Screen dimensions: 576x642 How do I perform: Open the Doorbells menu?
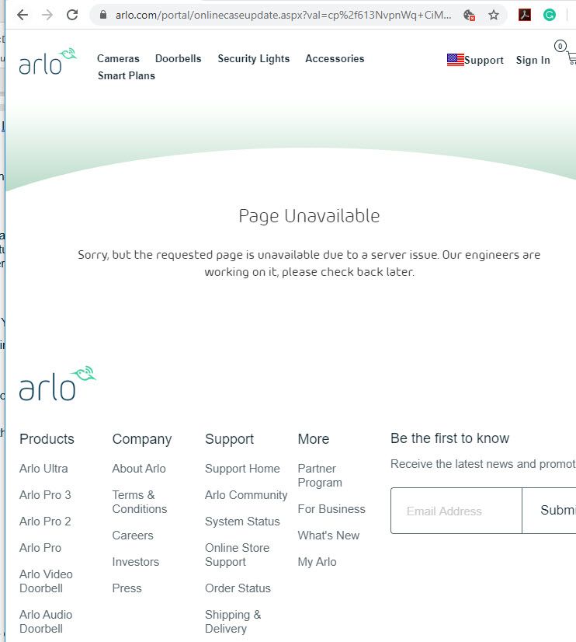[x=179, y=58]
